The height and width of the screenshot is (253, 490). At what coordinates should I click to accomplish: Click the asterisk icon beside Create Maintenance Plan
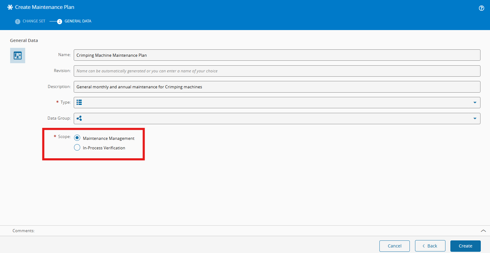[10, 7]
